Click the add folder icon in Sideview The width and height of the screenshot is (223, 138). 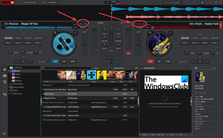coord(165,98)
